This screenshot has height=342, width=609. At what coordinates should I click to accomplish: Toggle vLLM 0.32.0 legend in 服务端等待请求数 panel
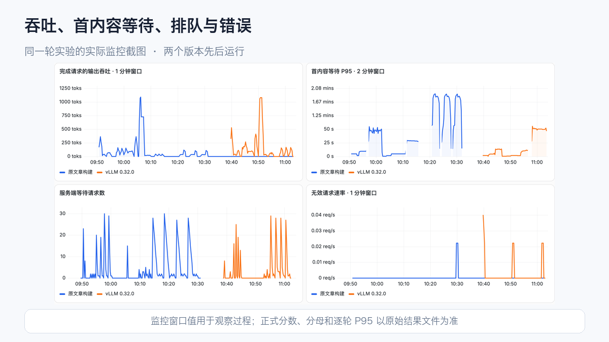pos(115,294)
